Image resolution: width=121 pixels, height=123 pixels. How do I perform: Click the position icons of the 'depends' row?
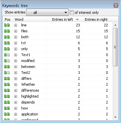tap(7, 102)
